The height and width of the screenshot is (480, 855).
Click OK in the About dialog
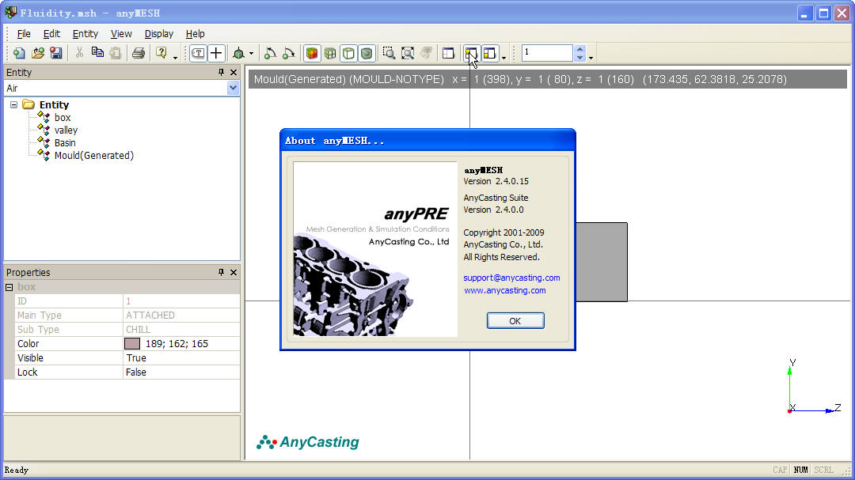coord(515,321)
